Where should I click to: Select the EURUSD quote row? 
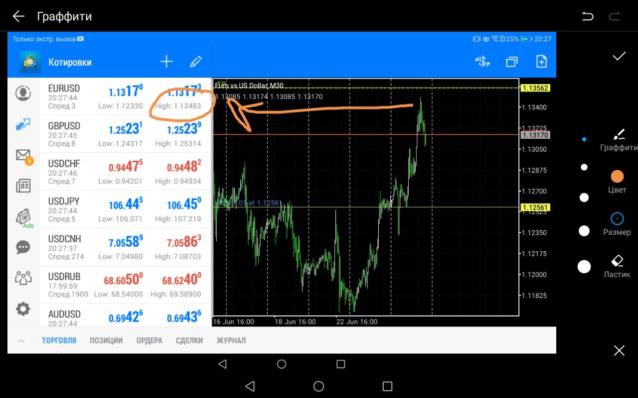(125, 97)
